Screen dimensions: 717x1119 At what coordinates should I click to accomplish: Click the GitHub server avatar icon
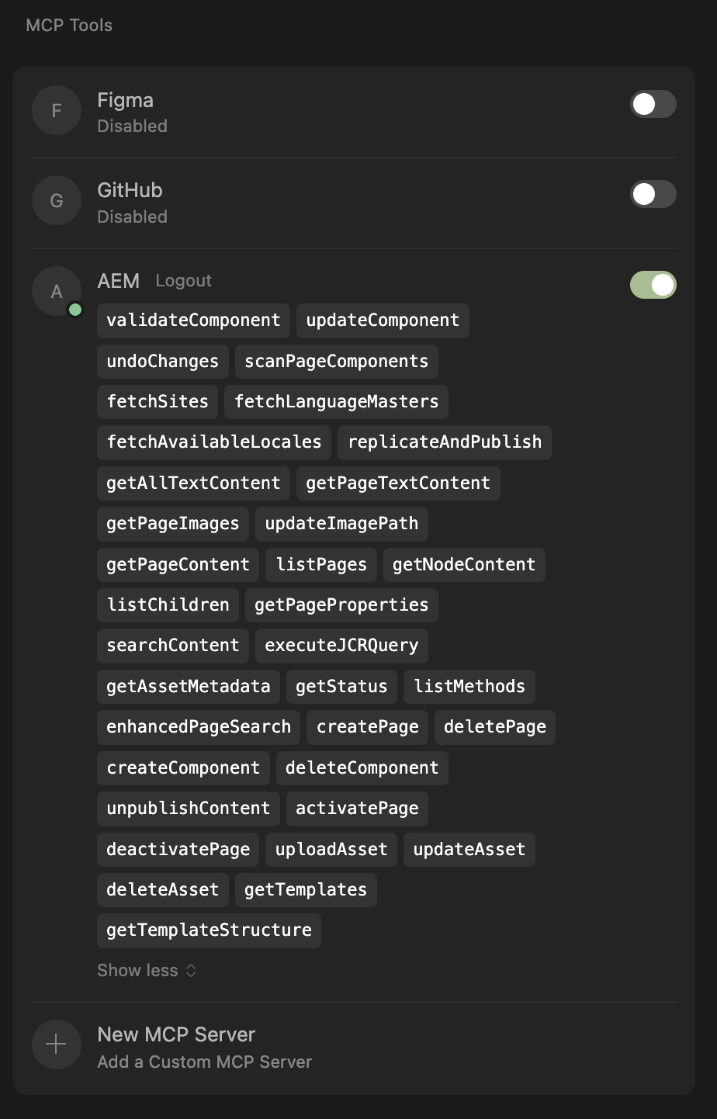tap(57, 200)
